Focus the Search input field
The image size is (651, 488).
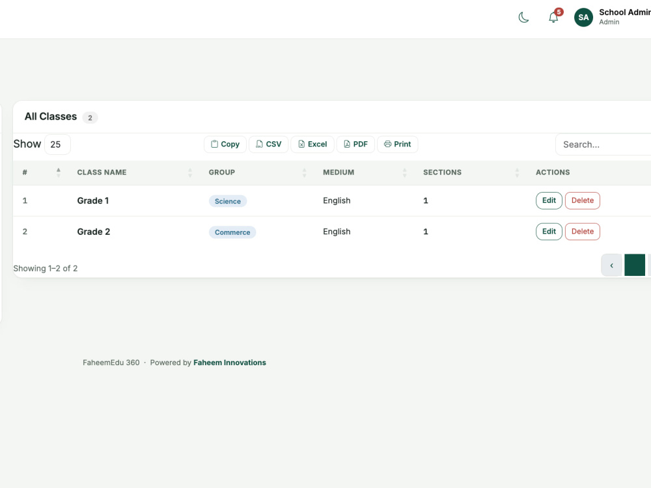click(x=603, y=144)
